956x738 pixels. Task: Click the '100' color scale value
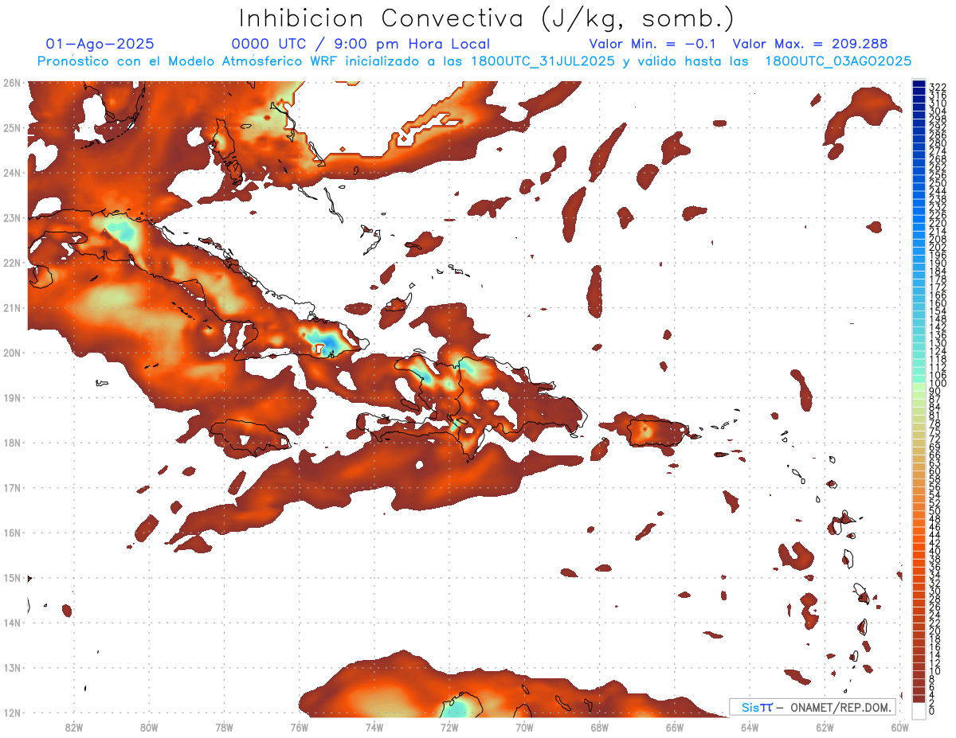click(x=938, y=384)
